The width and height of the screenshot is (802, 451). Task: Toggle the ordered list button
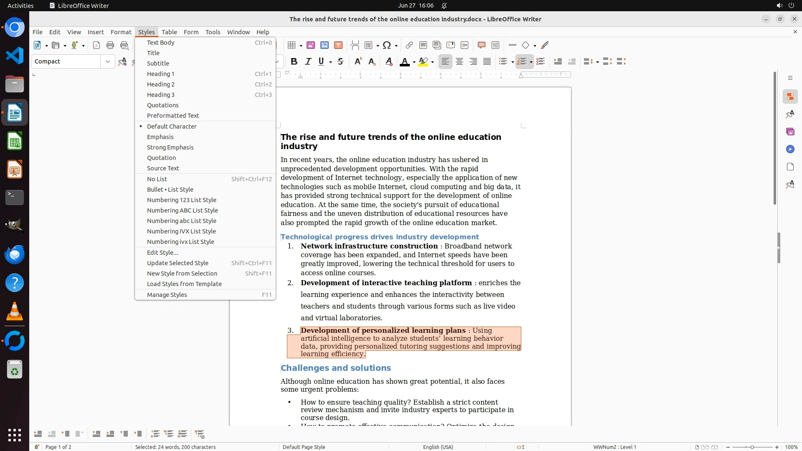521,62
